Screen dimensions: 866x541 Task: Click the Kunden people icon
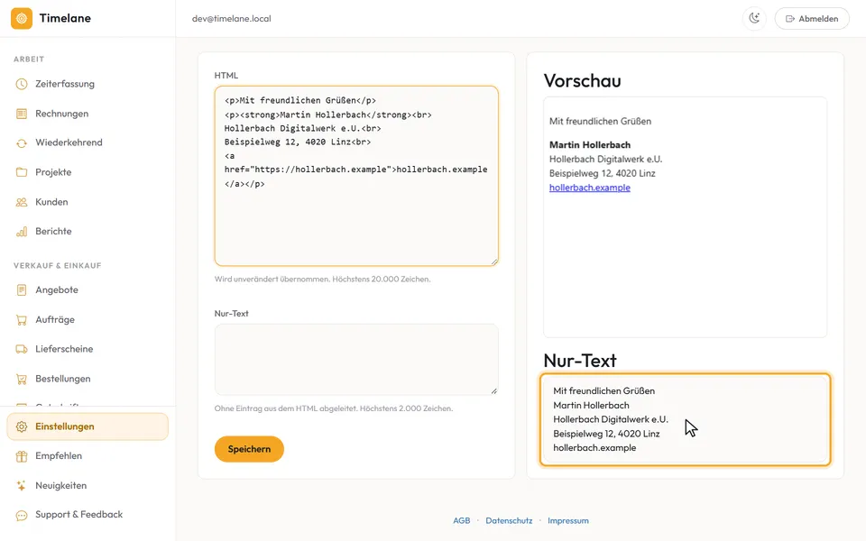(22, 202)
